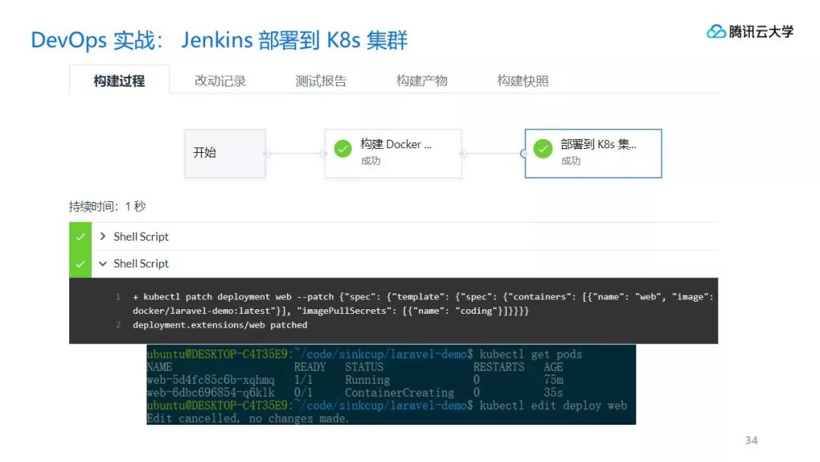This screenshot has height=462, width=820.
Task: Click the slide page number 34
Action: tap(752, 440)
